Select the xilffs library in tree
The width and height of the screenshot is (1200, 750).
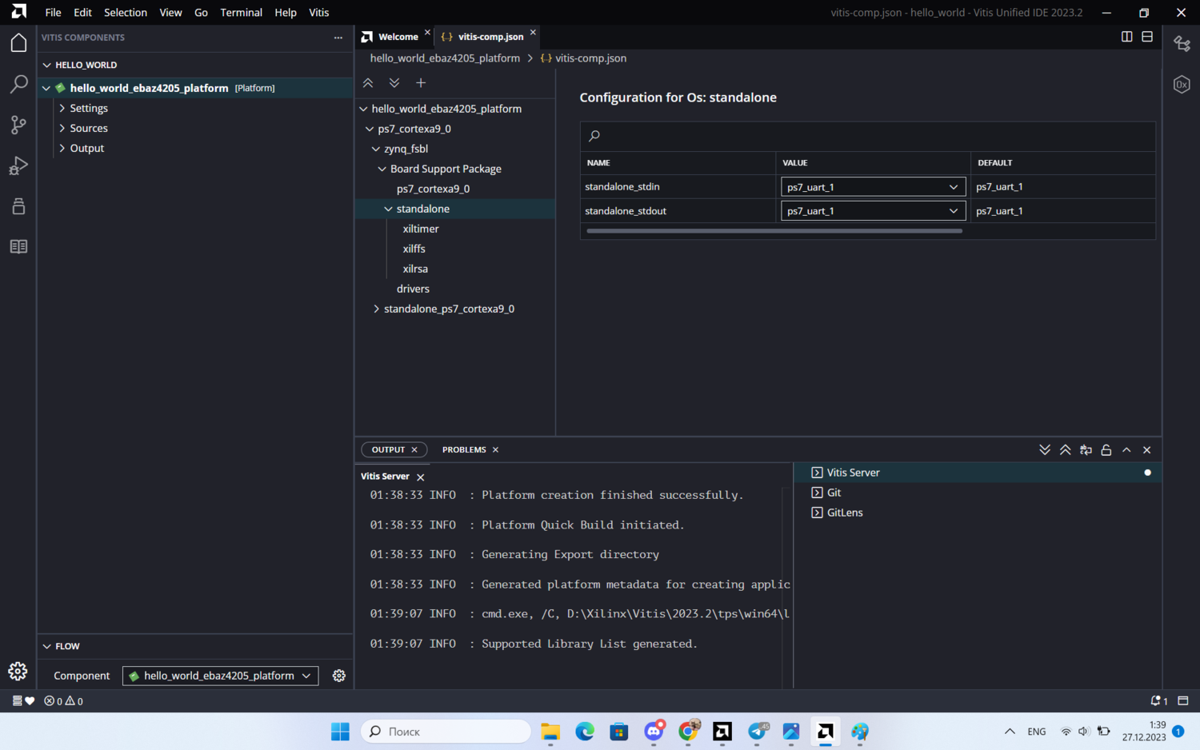click(x=414, y=249)
